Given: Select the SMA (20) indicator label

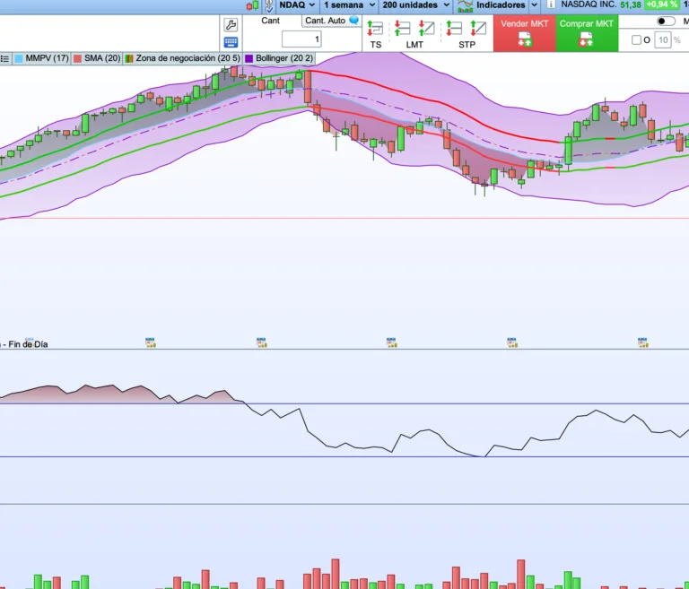Looking at the screenshot, I should 101,58.
